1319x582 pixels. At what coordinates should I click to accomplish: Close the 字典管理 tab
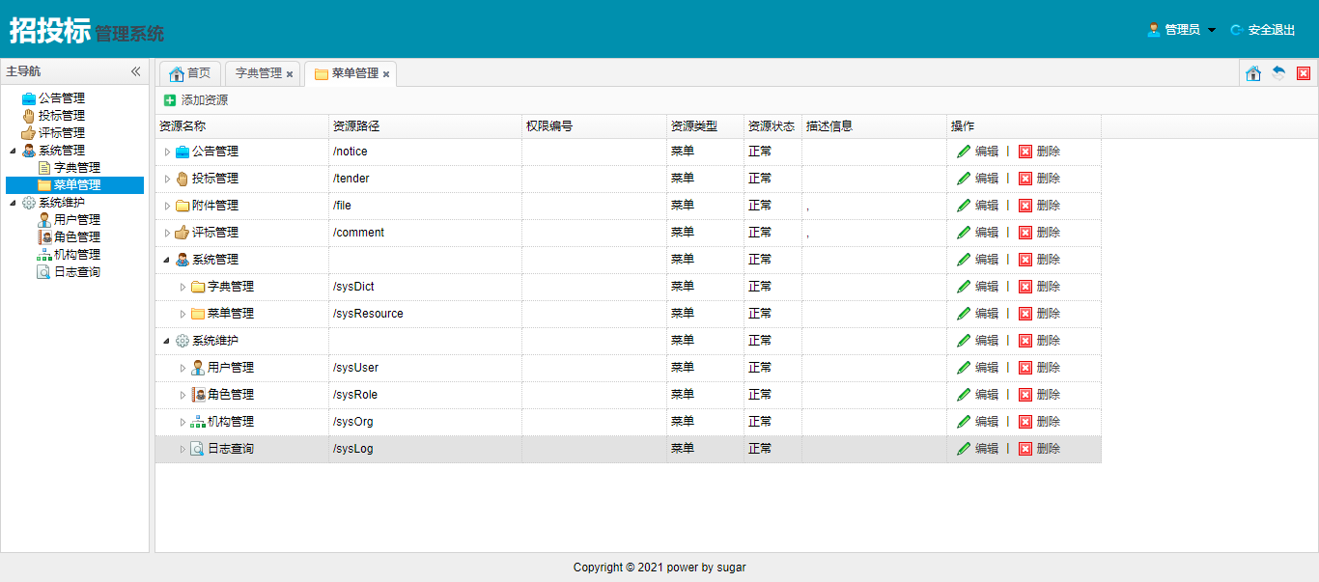pyautogui.click(x=290, y=74)
